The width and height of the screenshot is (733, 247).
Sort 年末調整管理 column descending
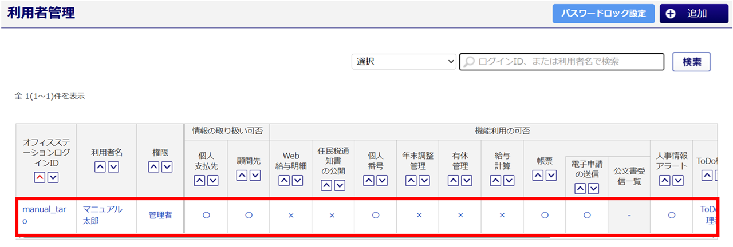424,181
